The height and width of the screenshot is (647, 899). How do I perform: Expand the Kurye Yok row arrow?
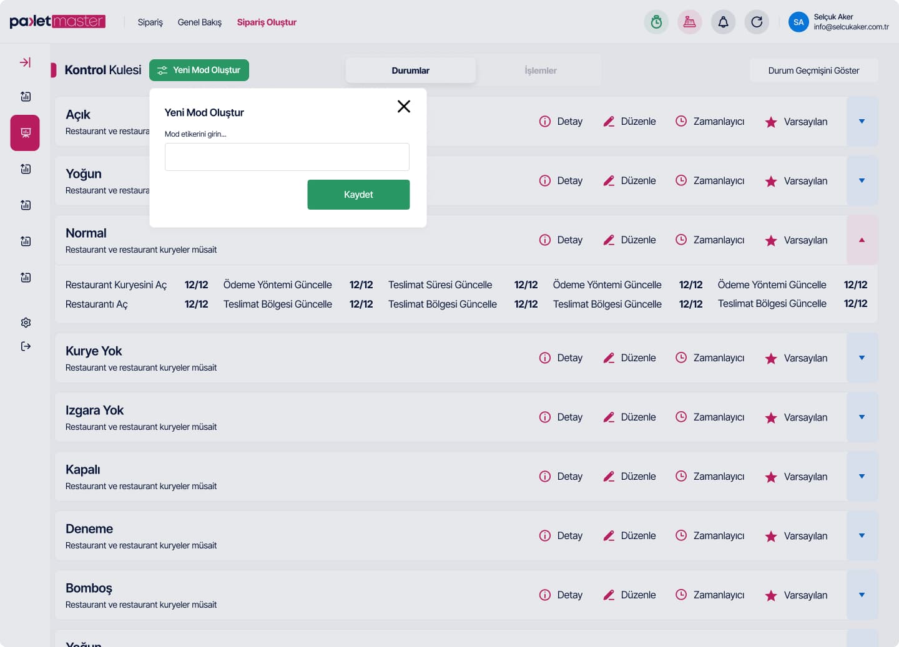click(862, 358)
